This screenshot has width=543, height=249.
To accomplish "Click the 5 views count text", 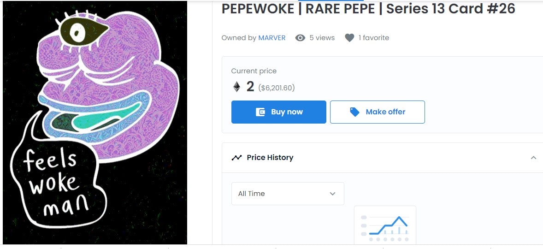I will [322, 38].
